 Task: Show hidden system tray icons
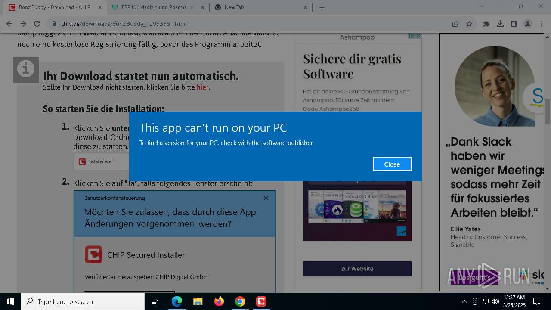pyautogui.click(x=464, y=301)
